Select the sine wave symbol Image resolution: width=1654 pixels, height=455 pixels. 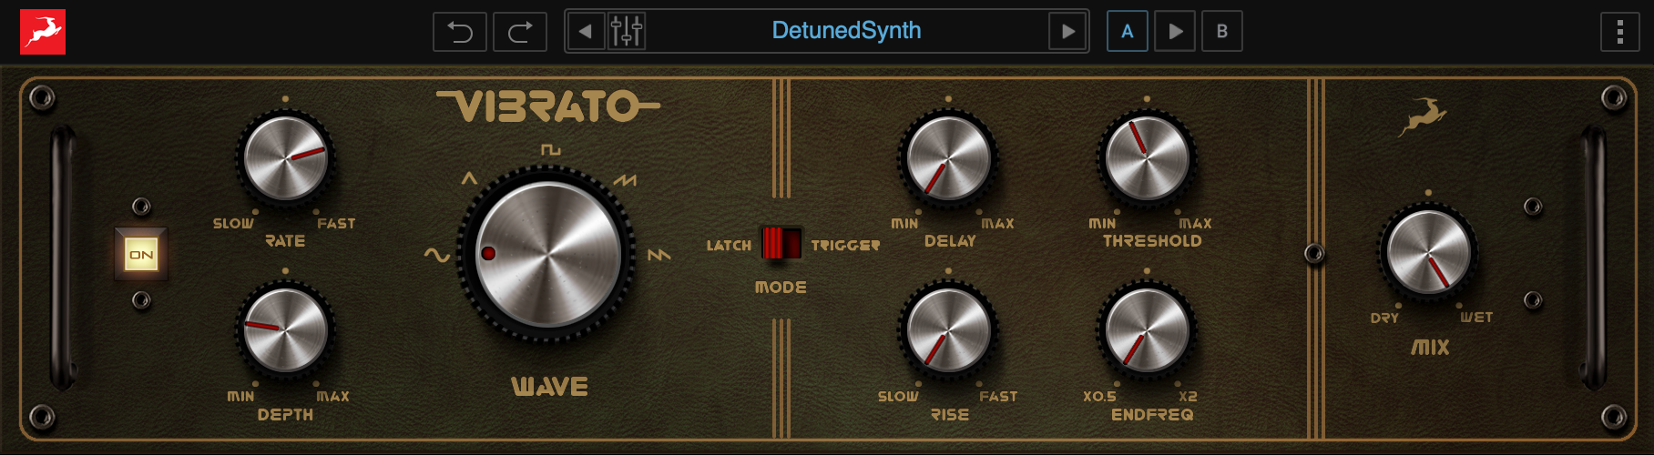[437, 256]
